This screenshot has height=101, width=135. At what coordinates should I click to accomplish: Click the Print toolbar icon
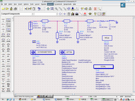[15, 9]
